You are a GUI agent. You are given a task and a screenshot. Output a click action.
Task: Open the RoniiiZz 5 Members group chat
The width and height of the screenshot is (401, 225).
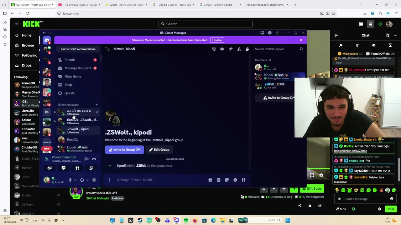78,121
